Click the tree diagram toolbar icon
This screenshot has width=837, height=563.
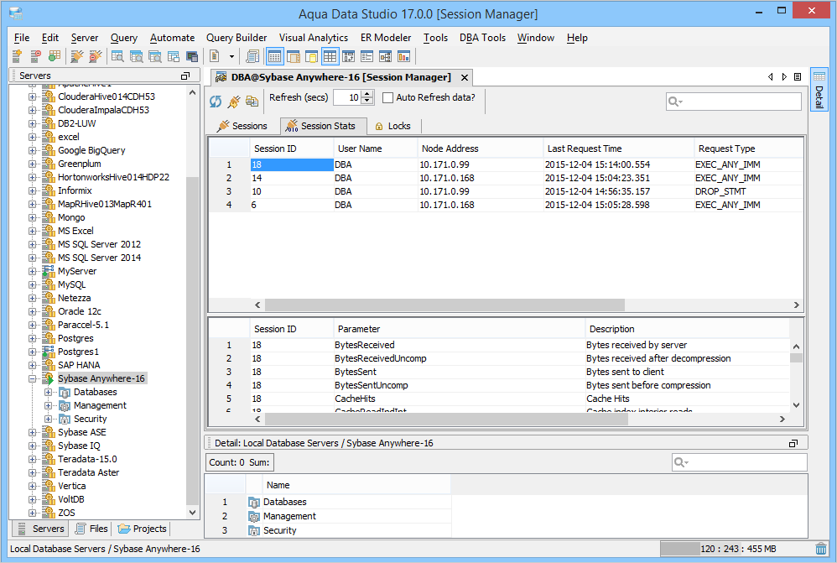(x=386, y=56)
